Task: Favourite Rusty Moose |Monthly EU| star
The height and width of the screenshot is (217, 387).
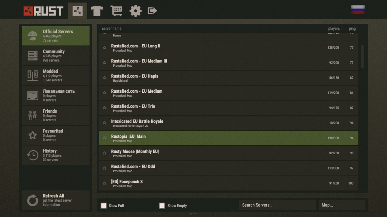Action: click(x=105, y=153)
